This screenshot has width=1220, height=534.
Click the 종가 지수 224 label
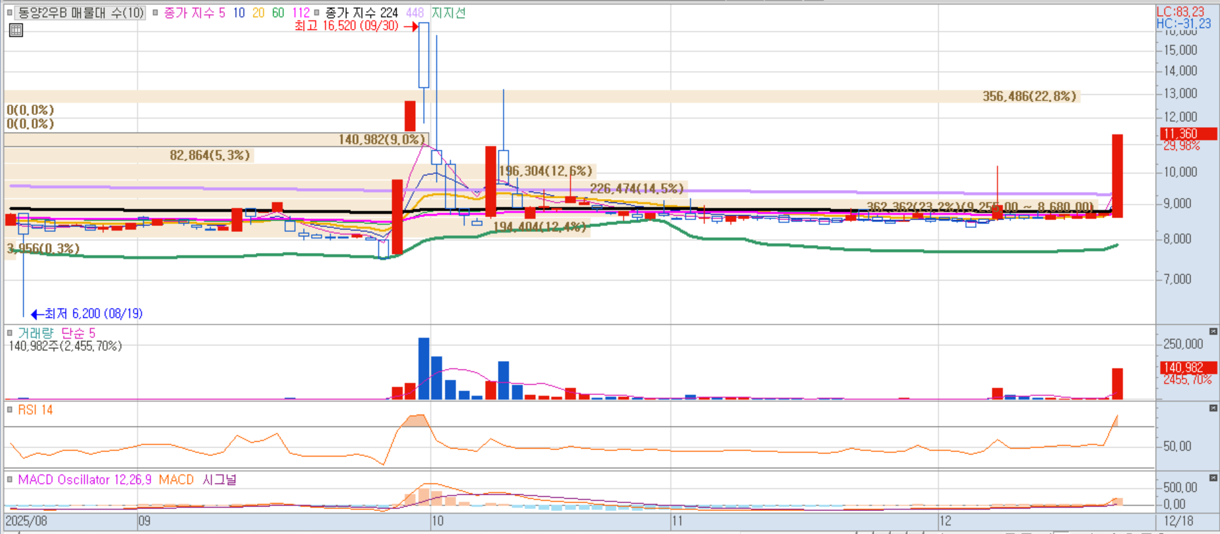[361, 12]
